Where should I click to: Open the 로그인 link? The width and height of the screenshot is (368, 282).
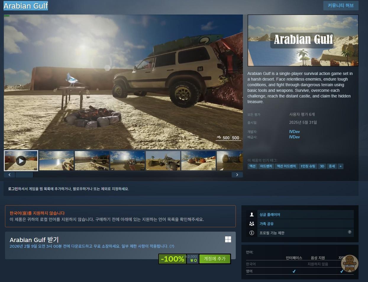click(13, 189)
